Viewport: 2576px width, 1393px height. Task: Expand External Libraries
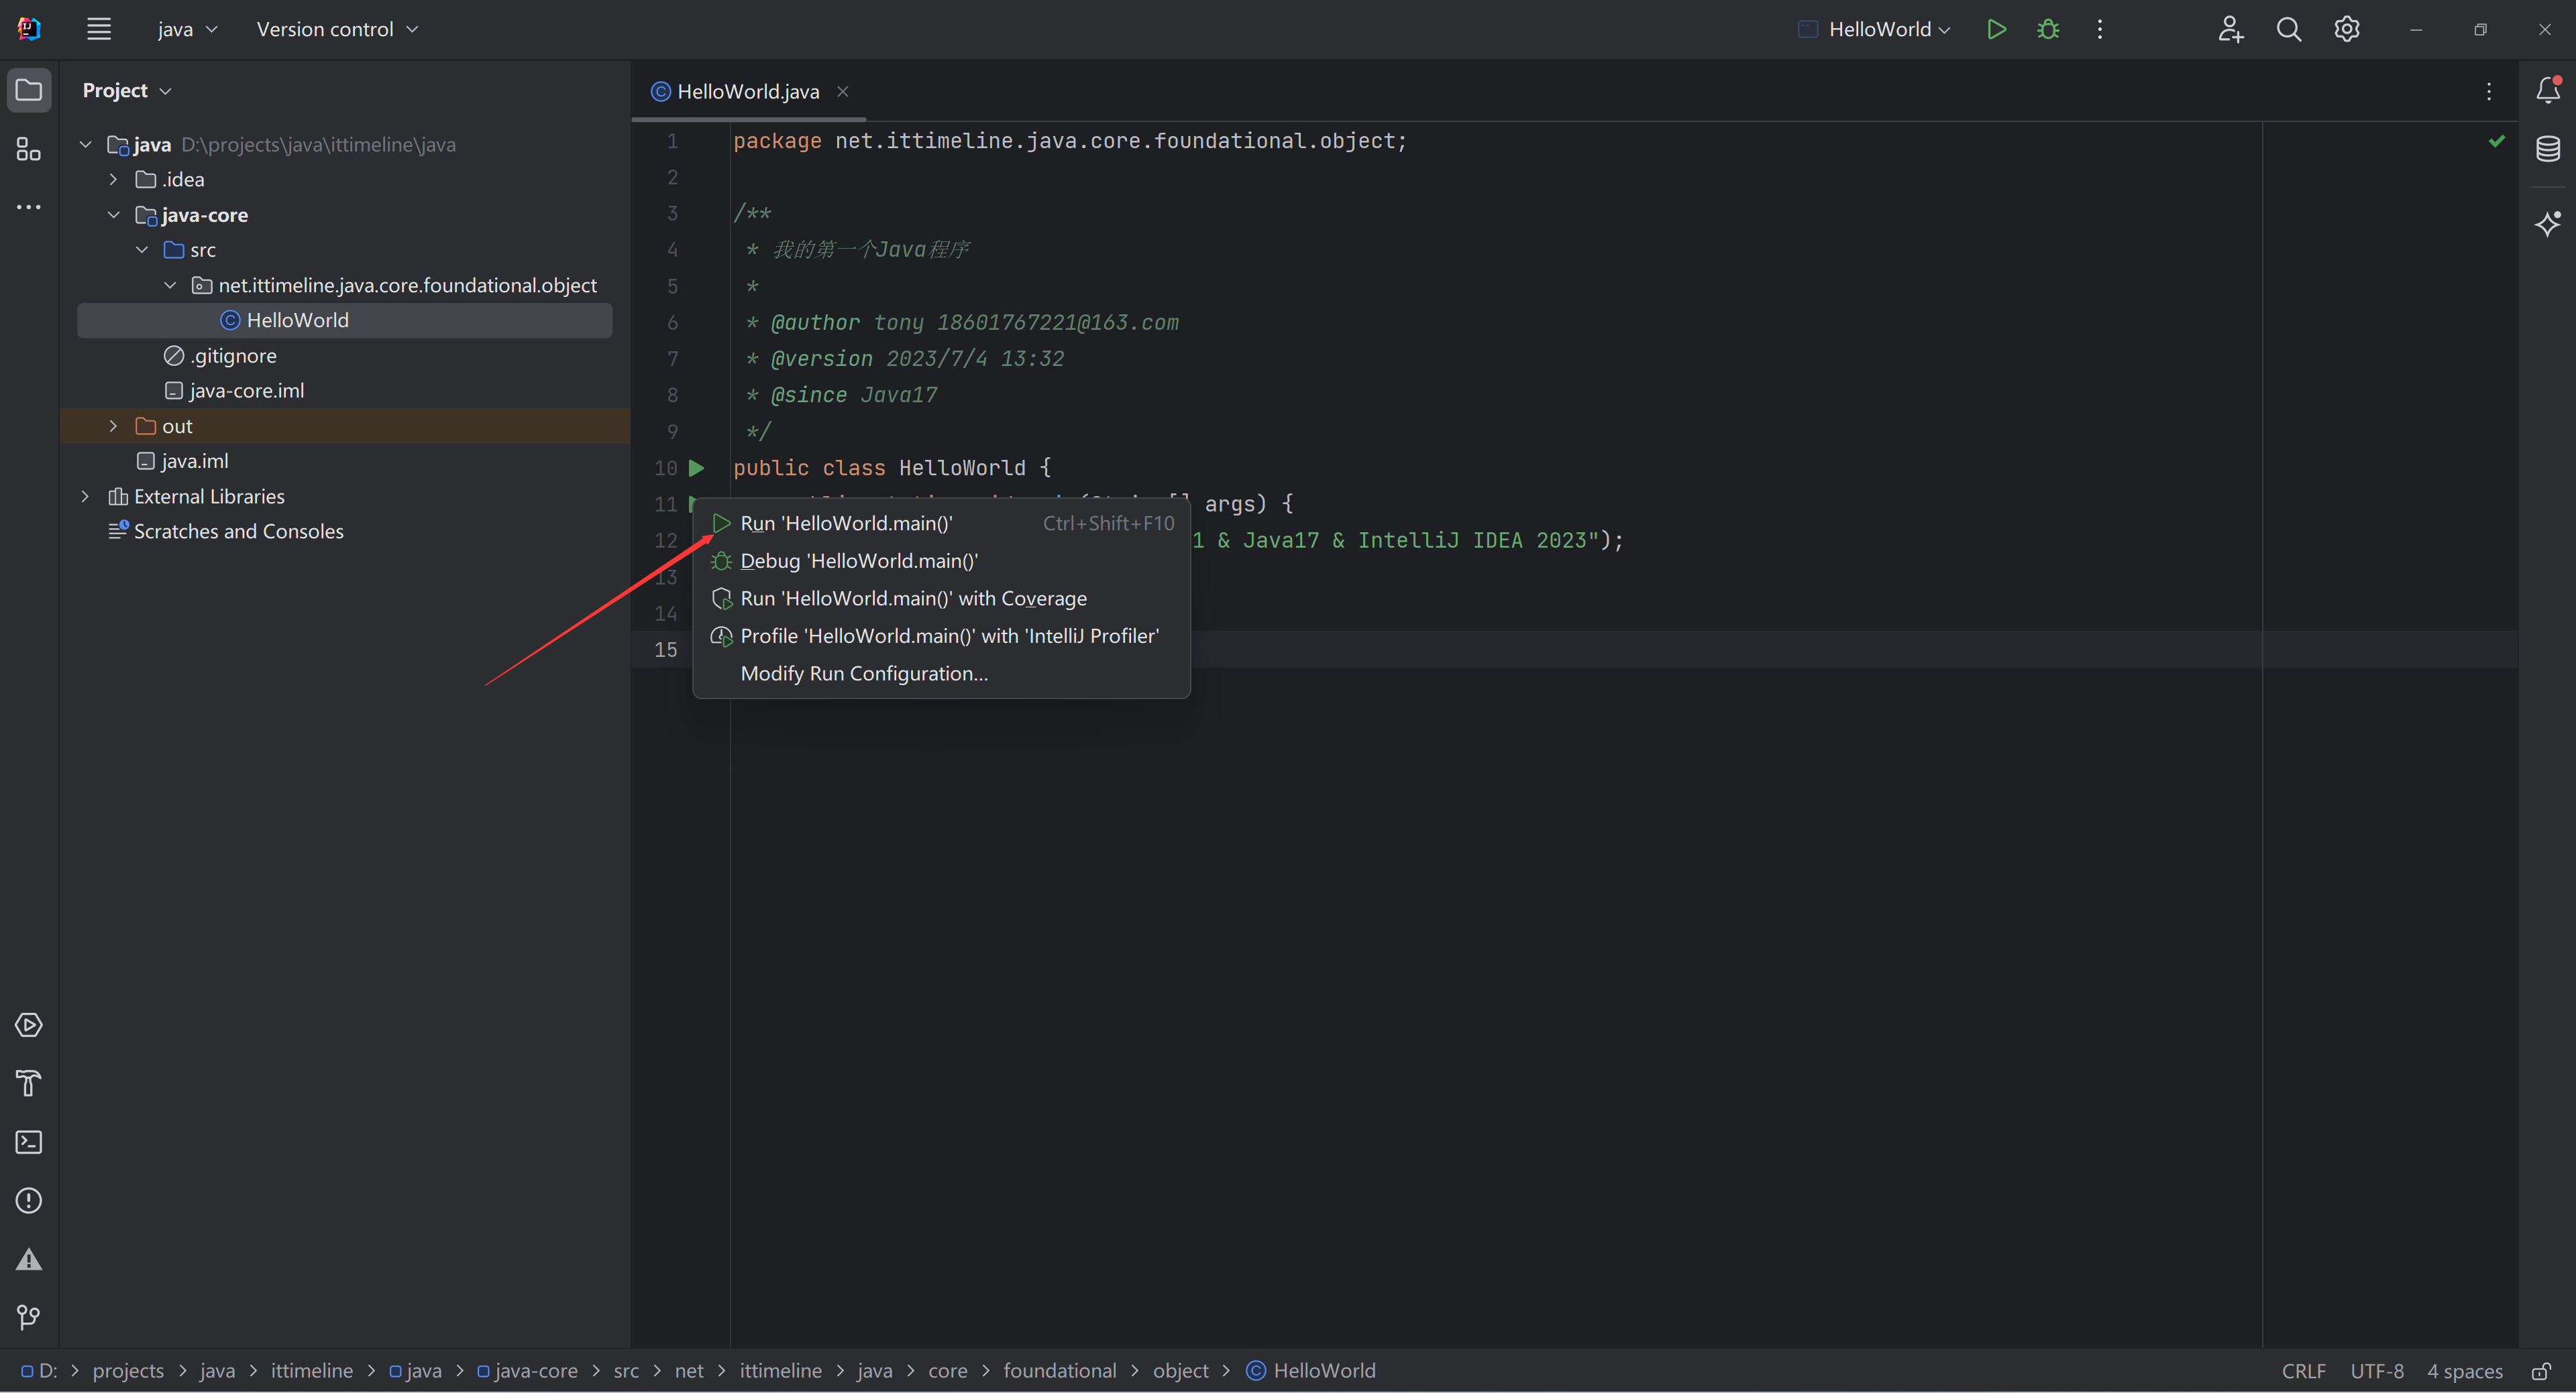(x=86, y=497)
